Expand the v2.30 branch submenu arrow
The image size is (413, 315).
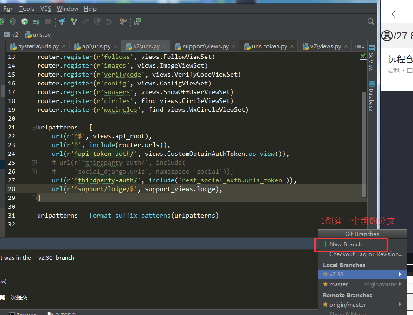(400, 274)
